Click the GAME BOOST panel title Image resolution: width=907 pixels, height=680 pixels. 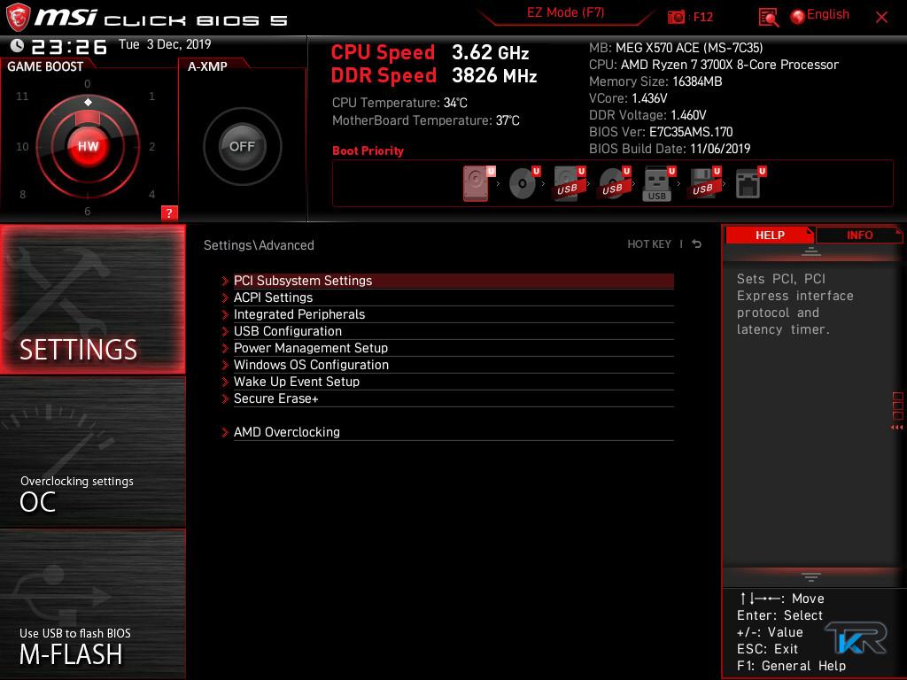click(45, 66)
